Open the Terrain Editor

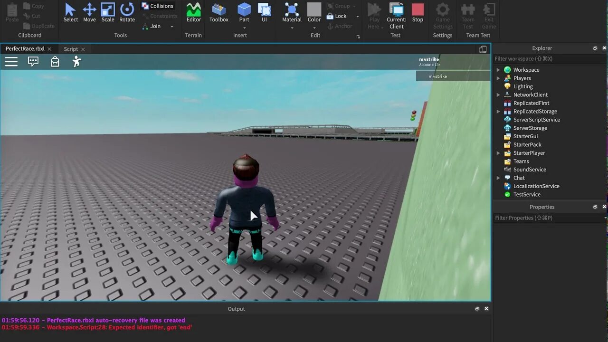pos(193,13)
